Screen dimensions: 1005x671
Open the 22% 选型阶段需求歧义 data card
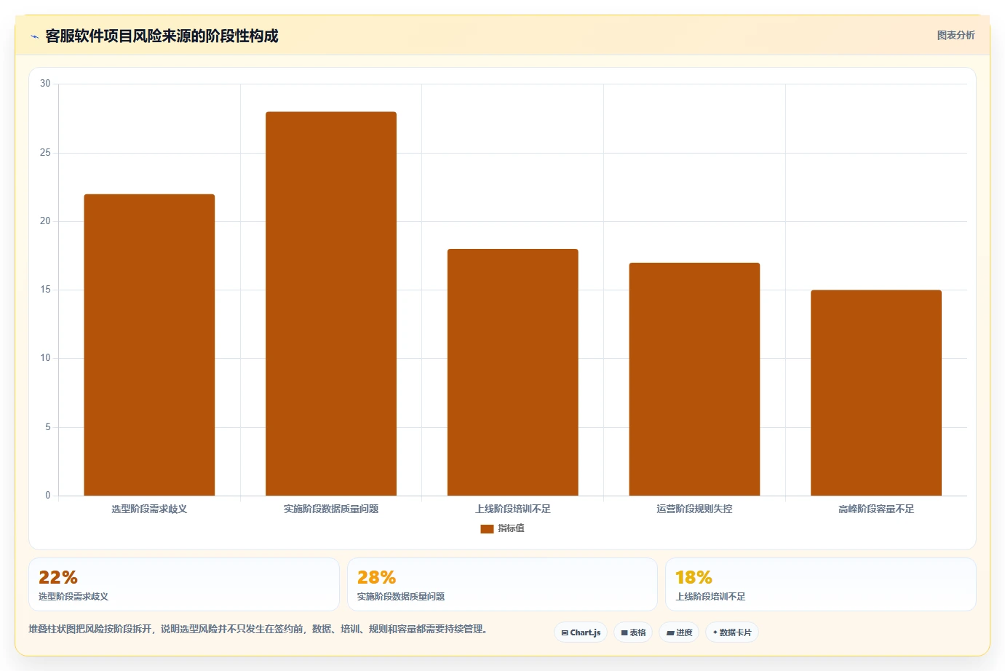(183, 584)
